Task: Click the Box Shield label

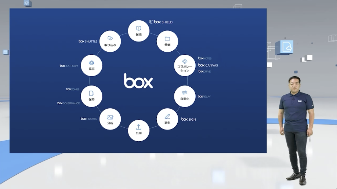Action: coord(161,22)
